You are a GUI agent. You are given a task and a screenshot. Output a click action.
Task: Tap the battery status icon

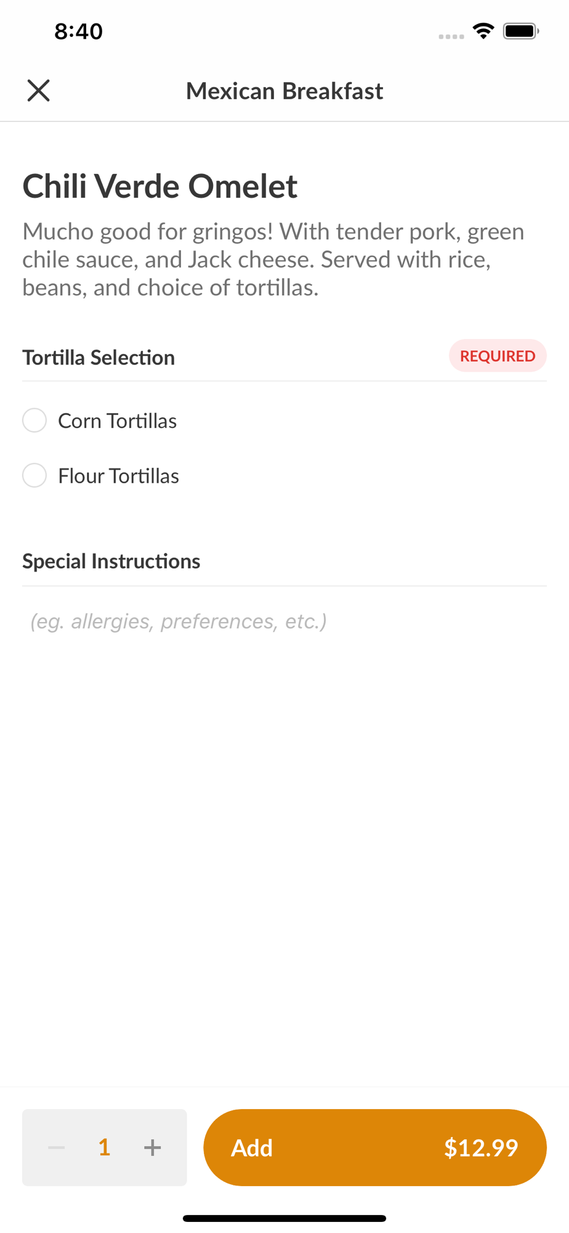(521, 31)
